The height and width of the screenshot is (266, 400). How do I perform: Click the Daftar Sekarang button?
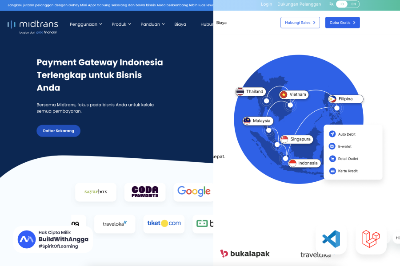(x=58, y=131)
